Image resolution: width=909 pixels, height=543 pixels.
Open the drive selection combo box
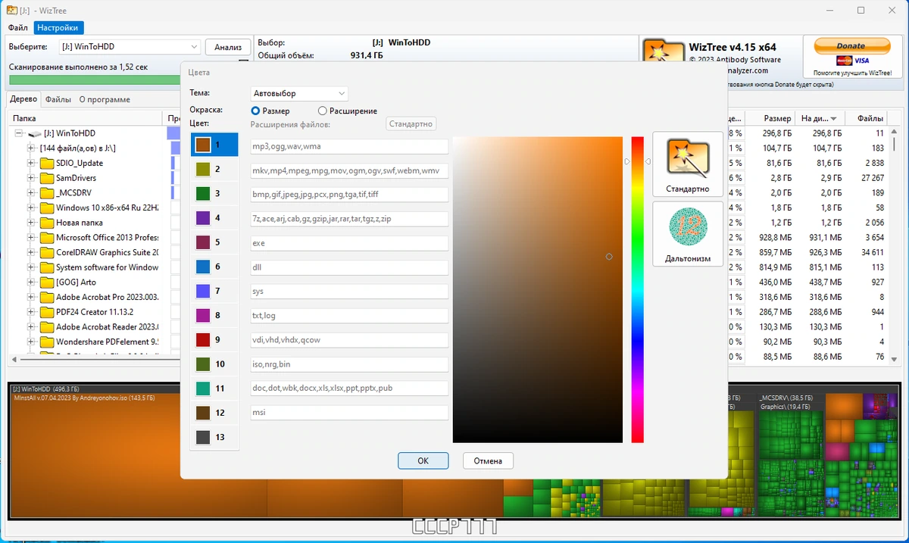tap(130, 47)
